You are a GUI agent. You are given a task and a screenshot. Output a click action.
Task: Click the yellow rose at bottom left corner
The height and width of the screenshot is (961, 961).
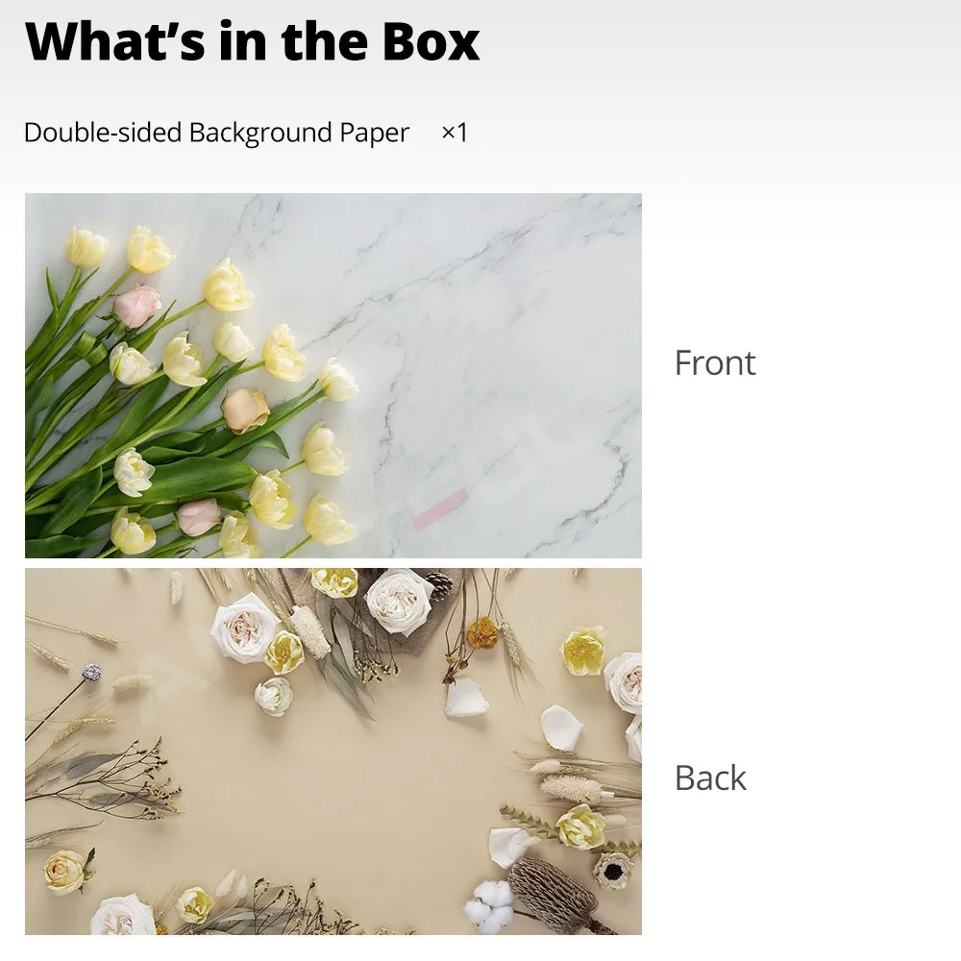[x=65, y=871]
